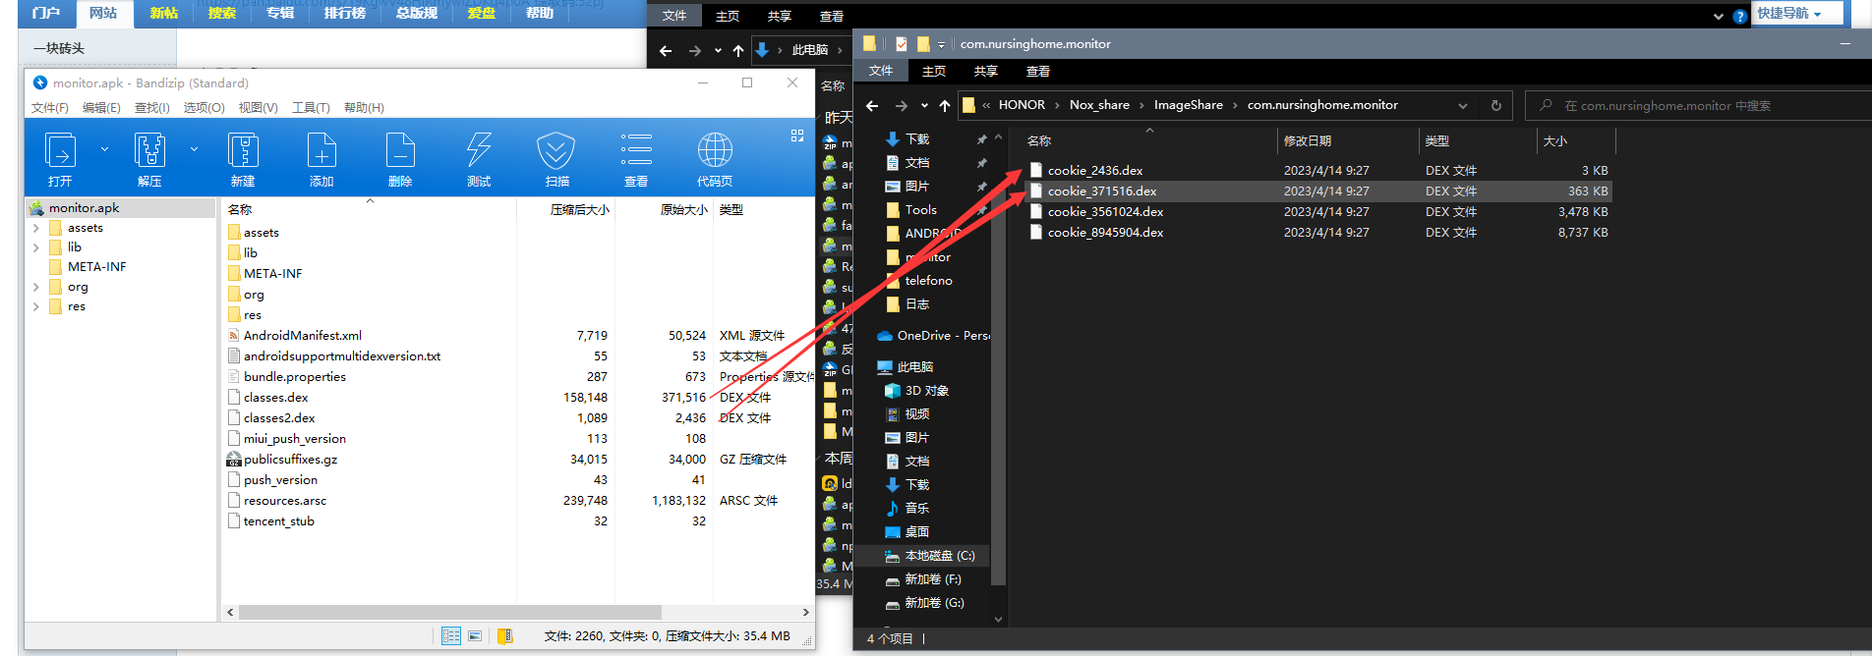The height and width of the screenshot is (656, 1872).
Task: Select resources.arsc in the archive list
Action: [285, 501]
